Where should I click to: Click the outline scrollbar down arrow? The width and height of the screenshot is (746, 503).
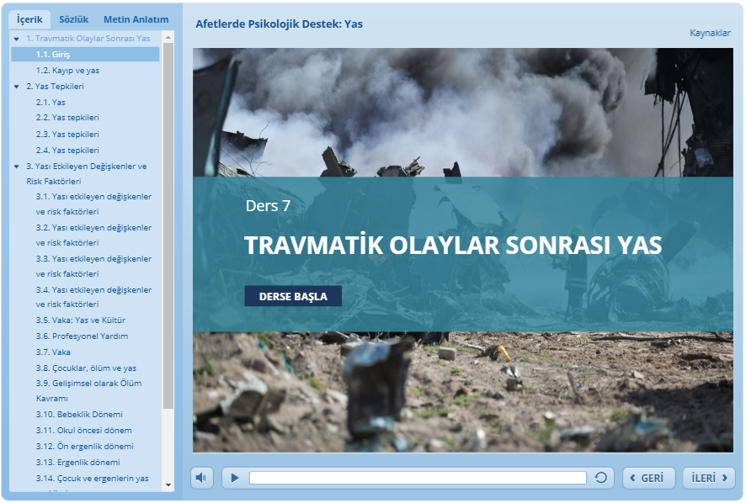pyautogui.click(x=168, y=485)
